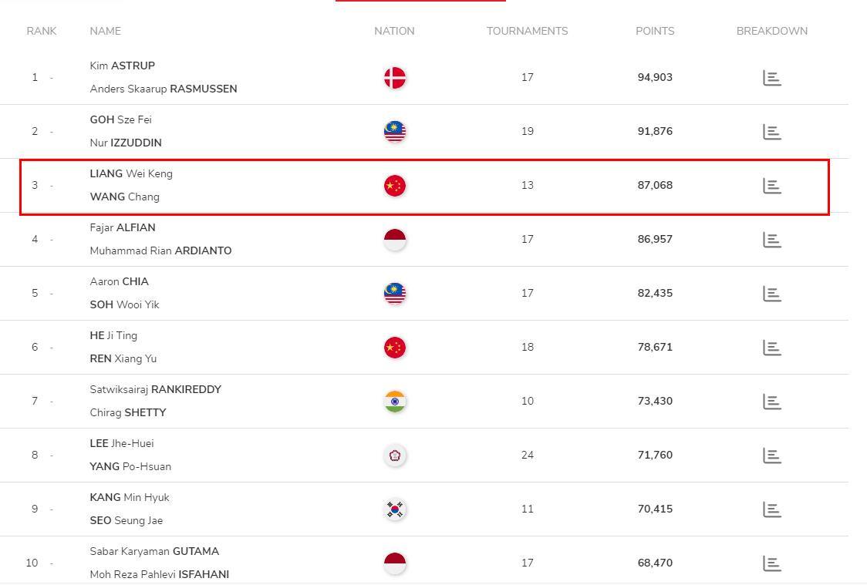The image size is (867, 585).
Task: Open Kim ASTRUP player profile
Action: click(122, 66)
